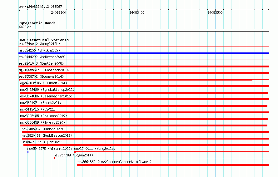The image size is (278, 177).
Task: Open nsv3205185 (Chaisson2019) variant
Action: click(x=44, y=116)
